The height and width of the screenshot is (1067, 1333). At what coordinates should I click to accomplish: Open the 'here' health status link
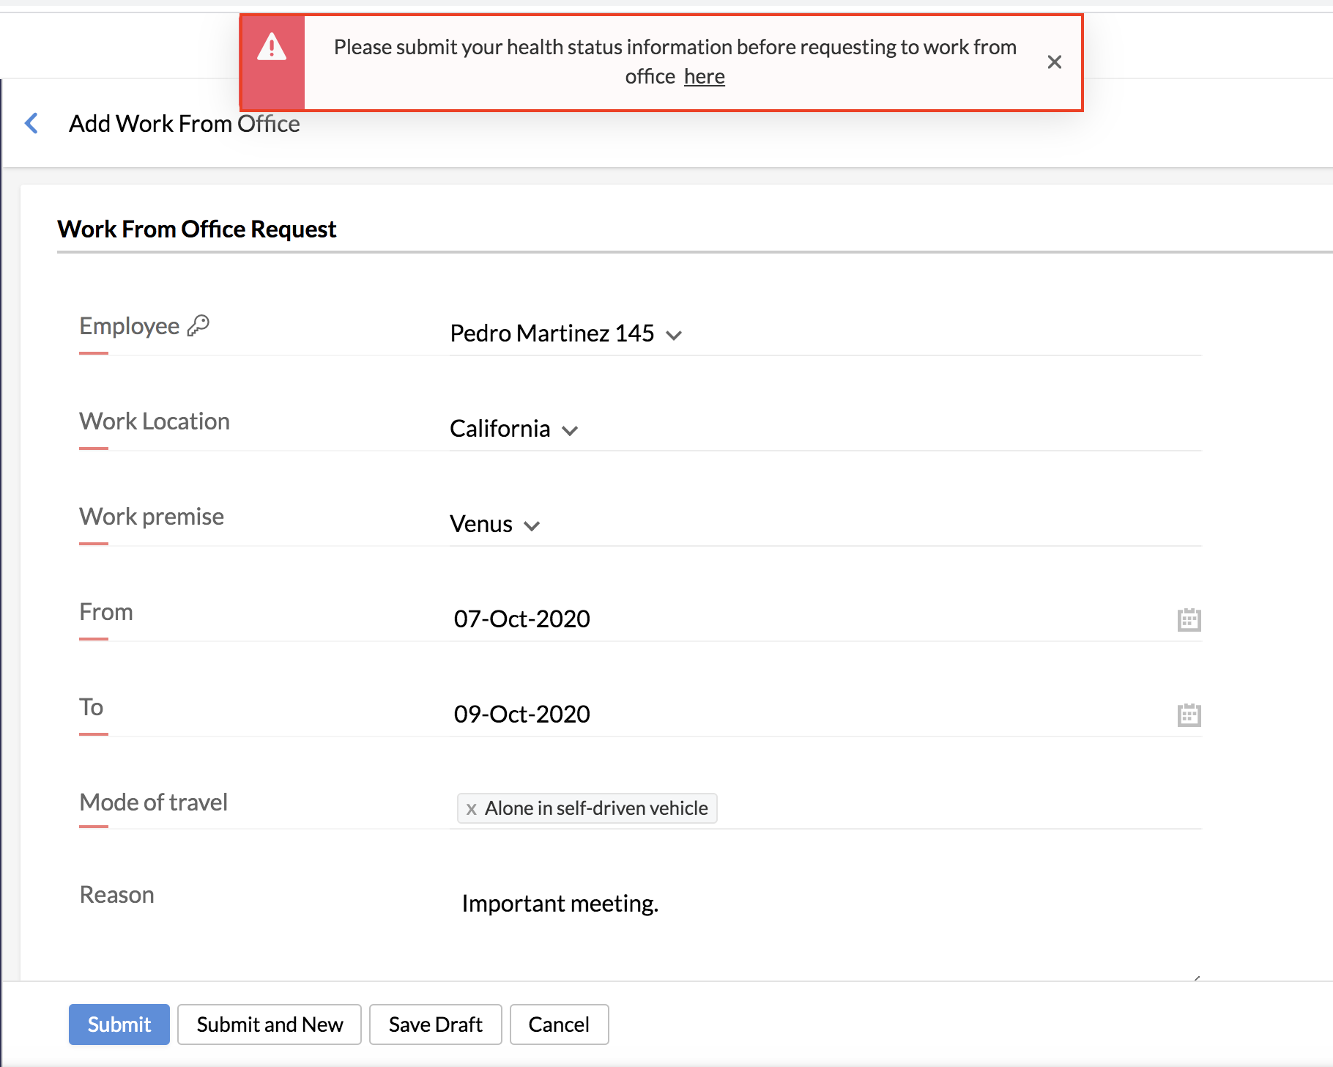pyautogui.click(x=704, y=77)
